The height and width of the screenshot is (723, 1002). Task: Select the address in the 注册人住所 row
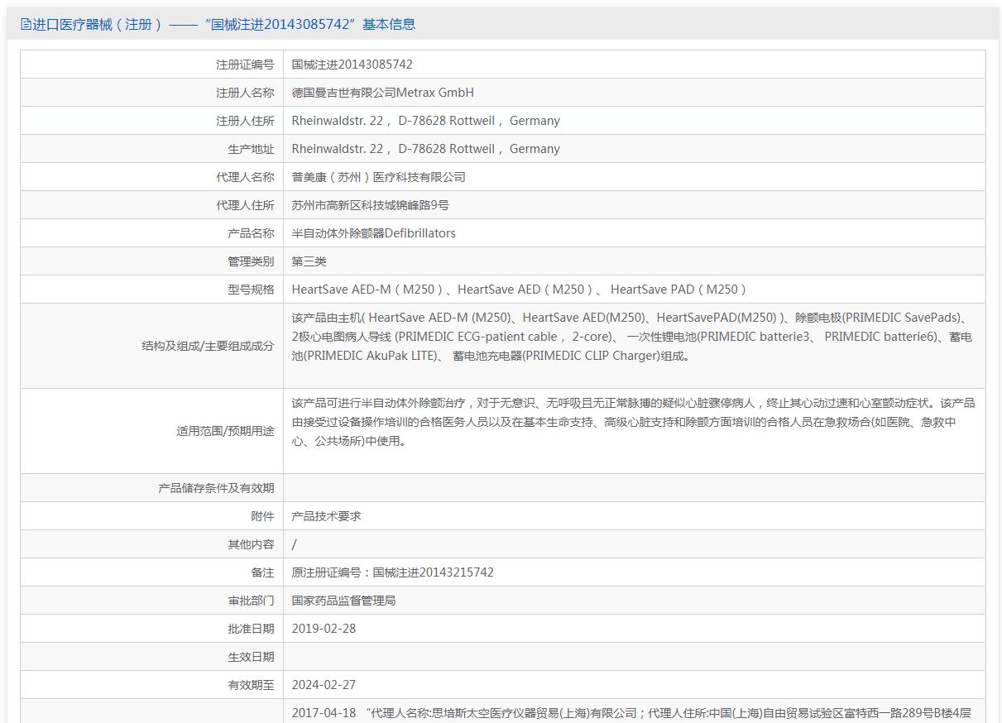pos(426,121)
